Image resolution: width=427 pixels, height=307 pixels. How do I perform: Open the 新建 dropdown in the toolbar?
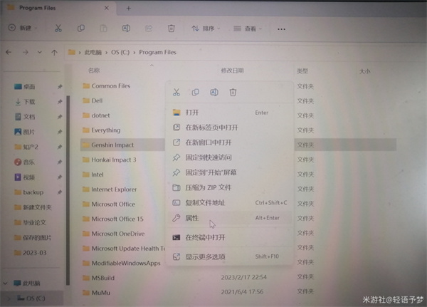[x=23, y=28]
